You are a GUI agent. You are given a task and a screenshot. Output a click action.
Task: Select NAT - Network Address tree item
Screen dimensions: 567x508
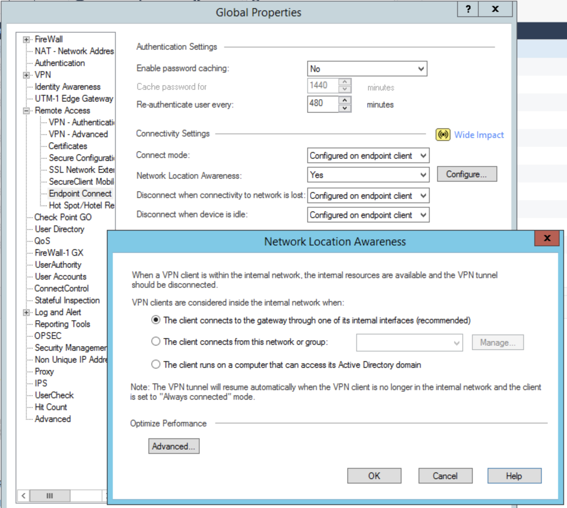74,51
